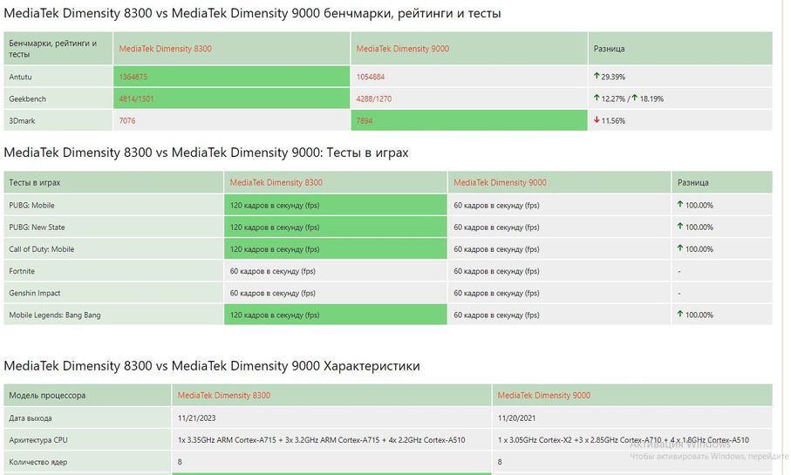Click Разница header in game tests table

click(x=692, y=182)
